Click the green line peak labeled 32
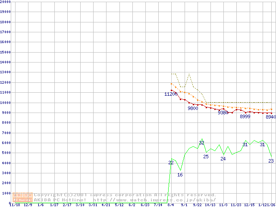This screenshot has width=276, height=207. click(x=201, y=143)
